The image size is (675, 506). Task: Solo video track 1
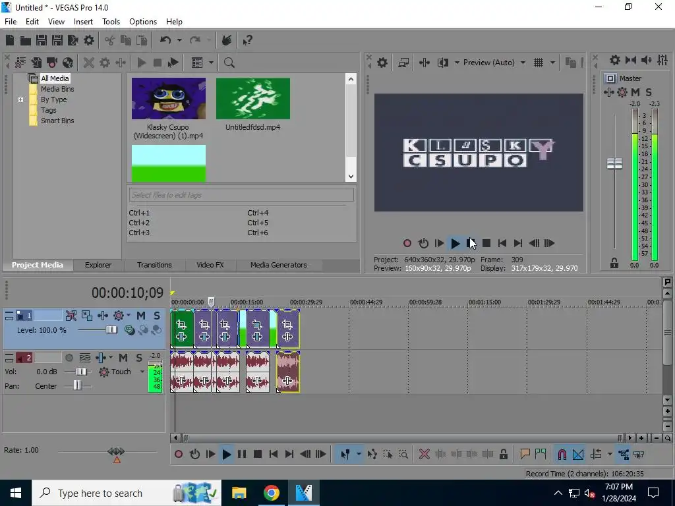click(x=157, y=316)
